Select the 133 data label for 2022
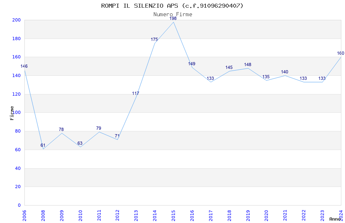Image resolution: width=345 pixels, height=223 pixels. click(x=303, y=78)
